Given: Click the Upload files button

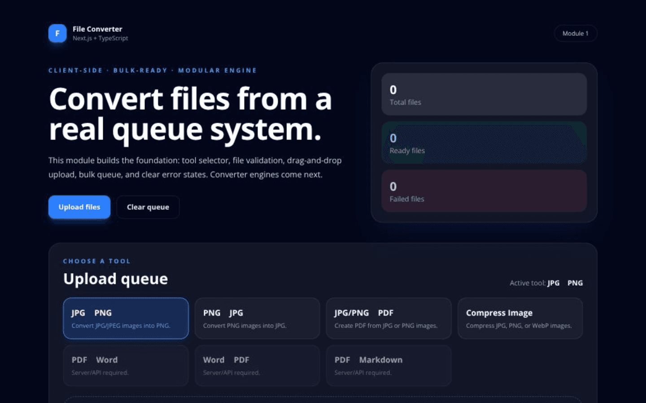Looking at the screenshot, I should coord(79,207).
